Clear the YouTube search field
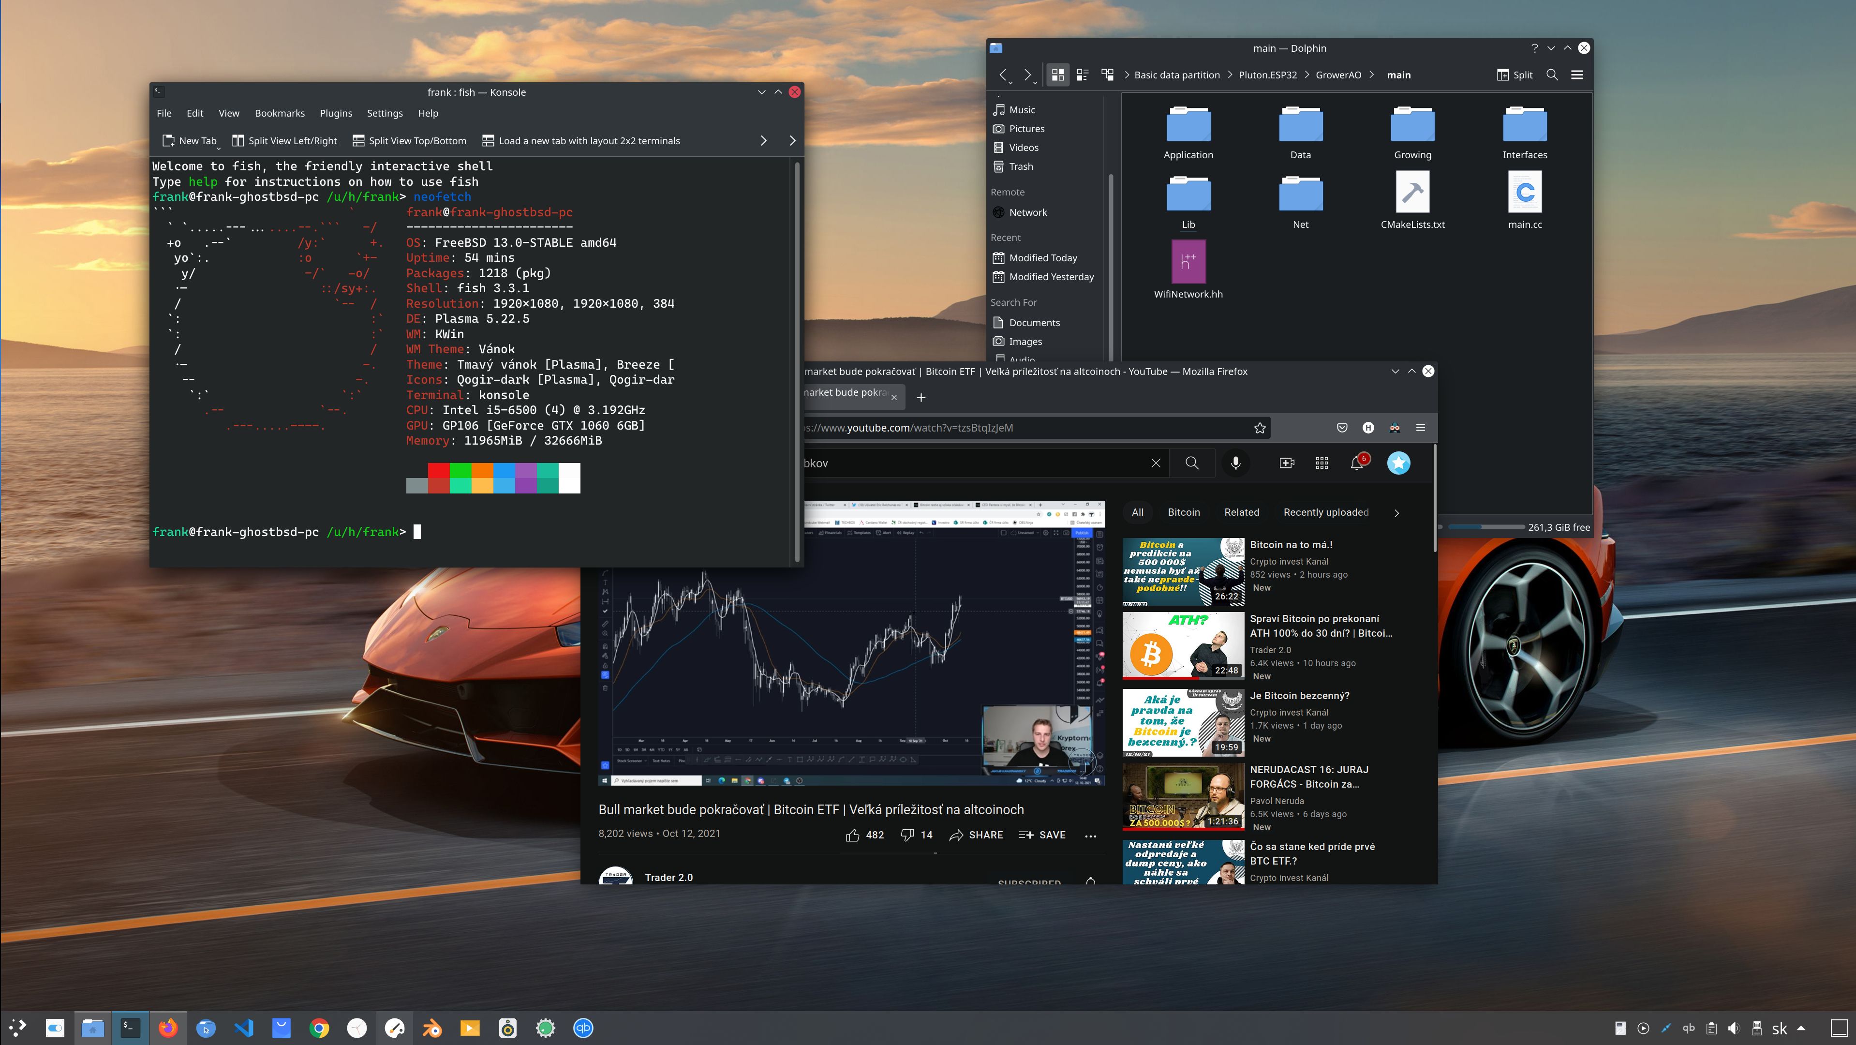This screenshot has height=1045, width=1856. 1156,463
